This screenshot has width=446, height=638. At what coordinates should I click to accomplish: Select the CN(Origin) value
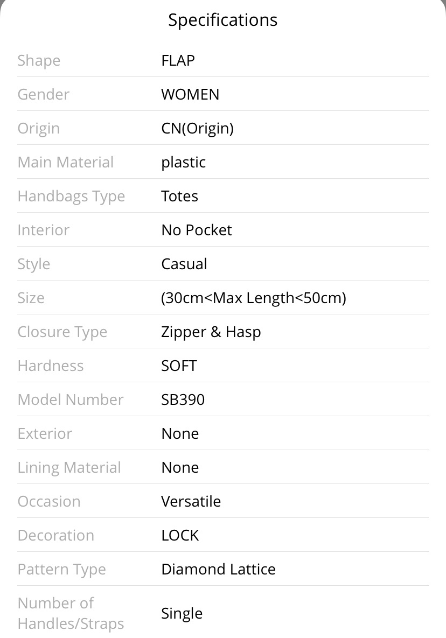(197, 128)
